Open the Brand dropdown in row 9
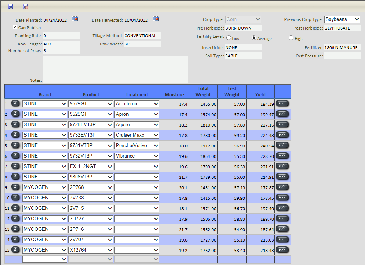Screen dimensions: 365x265 point(45,187)
